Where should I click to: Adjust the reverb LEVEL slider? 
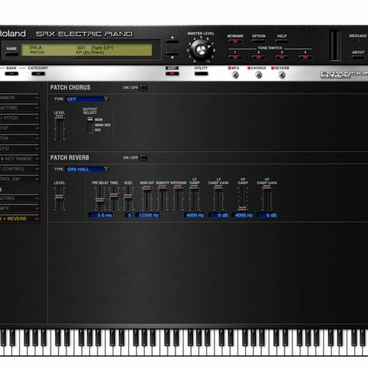59,198
